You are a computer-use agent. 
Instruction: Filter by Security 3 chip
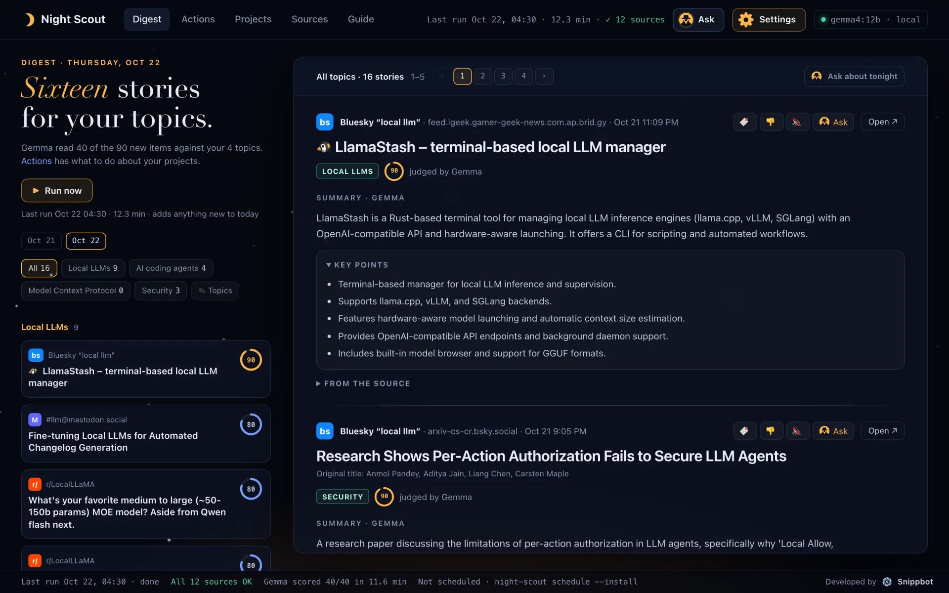tap(161, 291)
